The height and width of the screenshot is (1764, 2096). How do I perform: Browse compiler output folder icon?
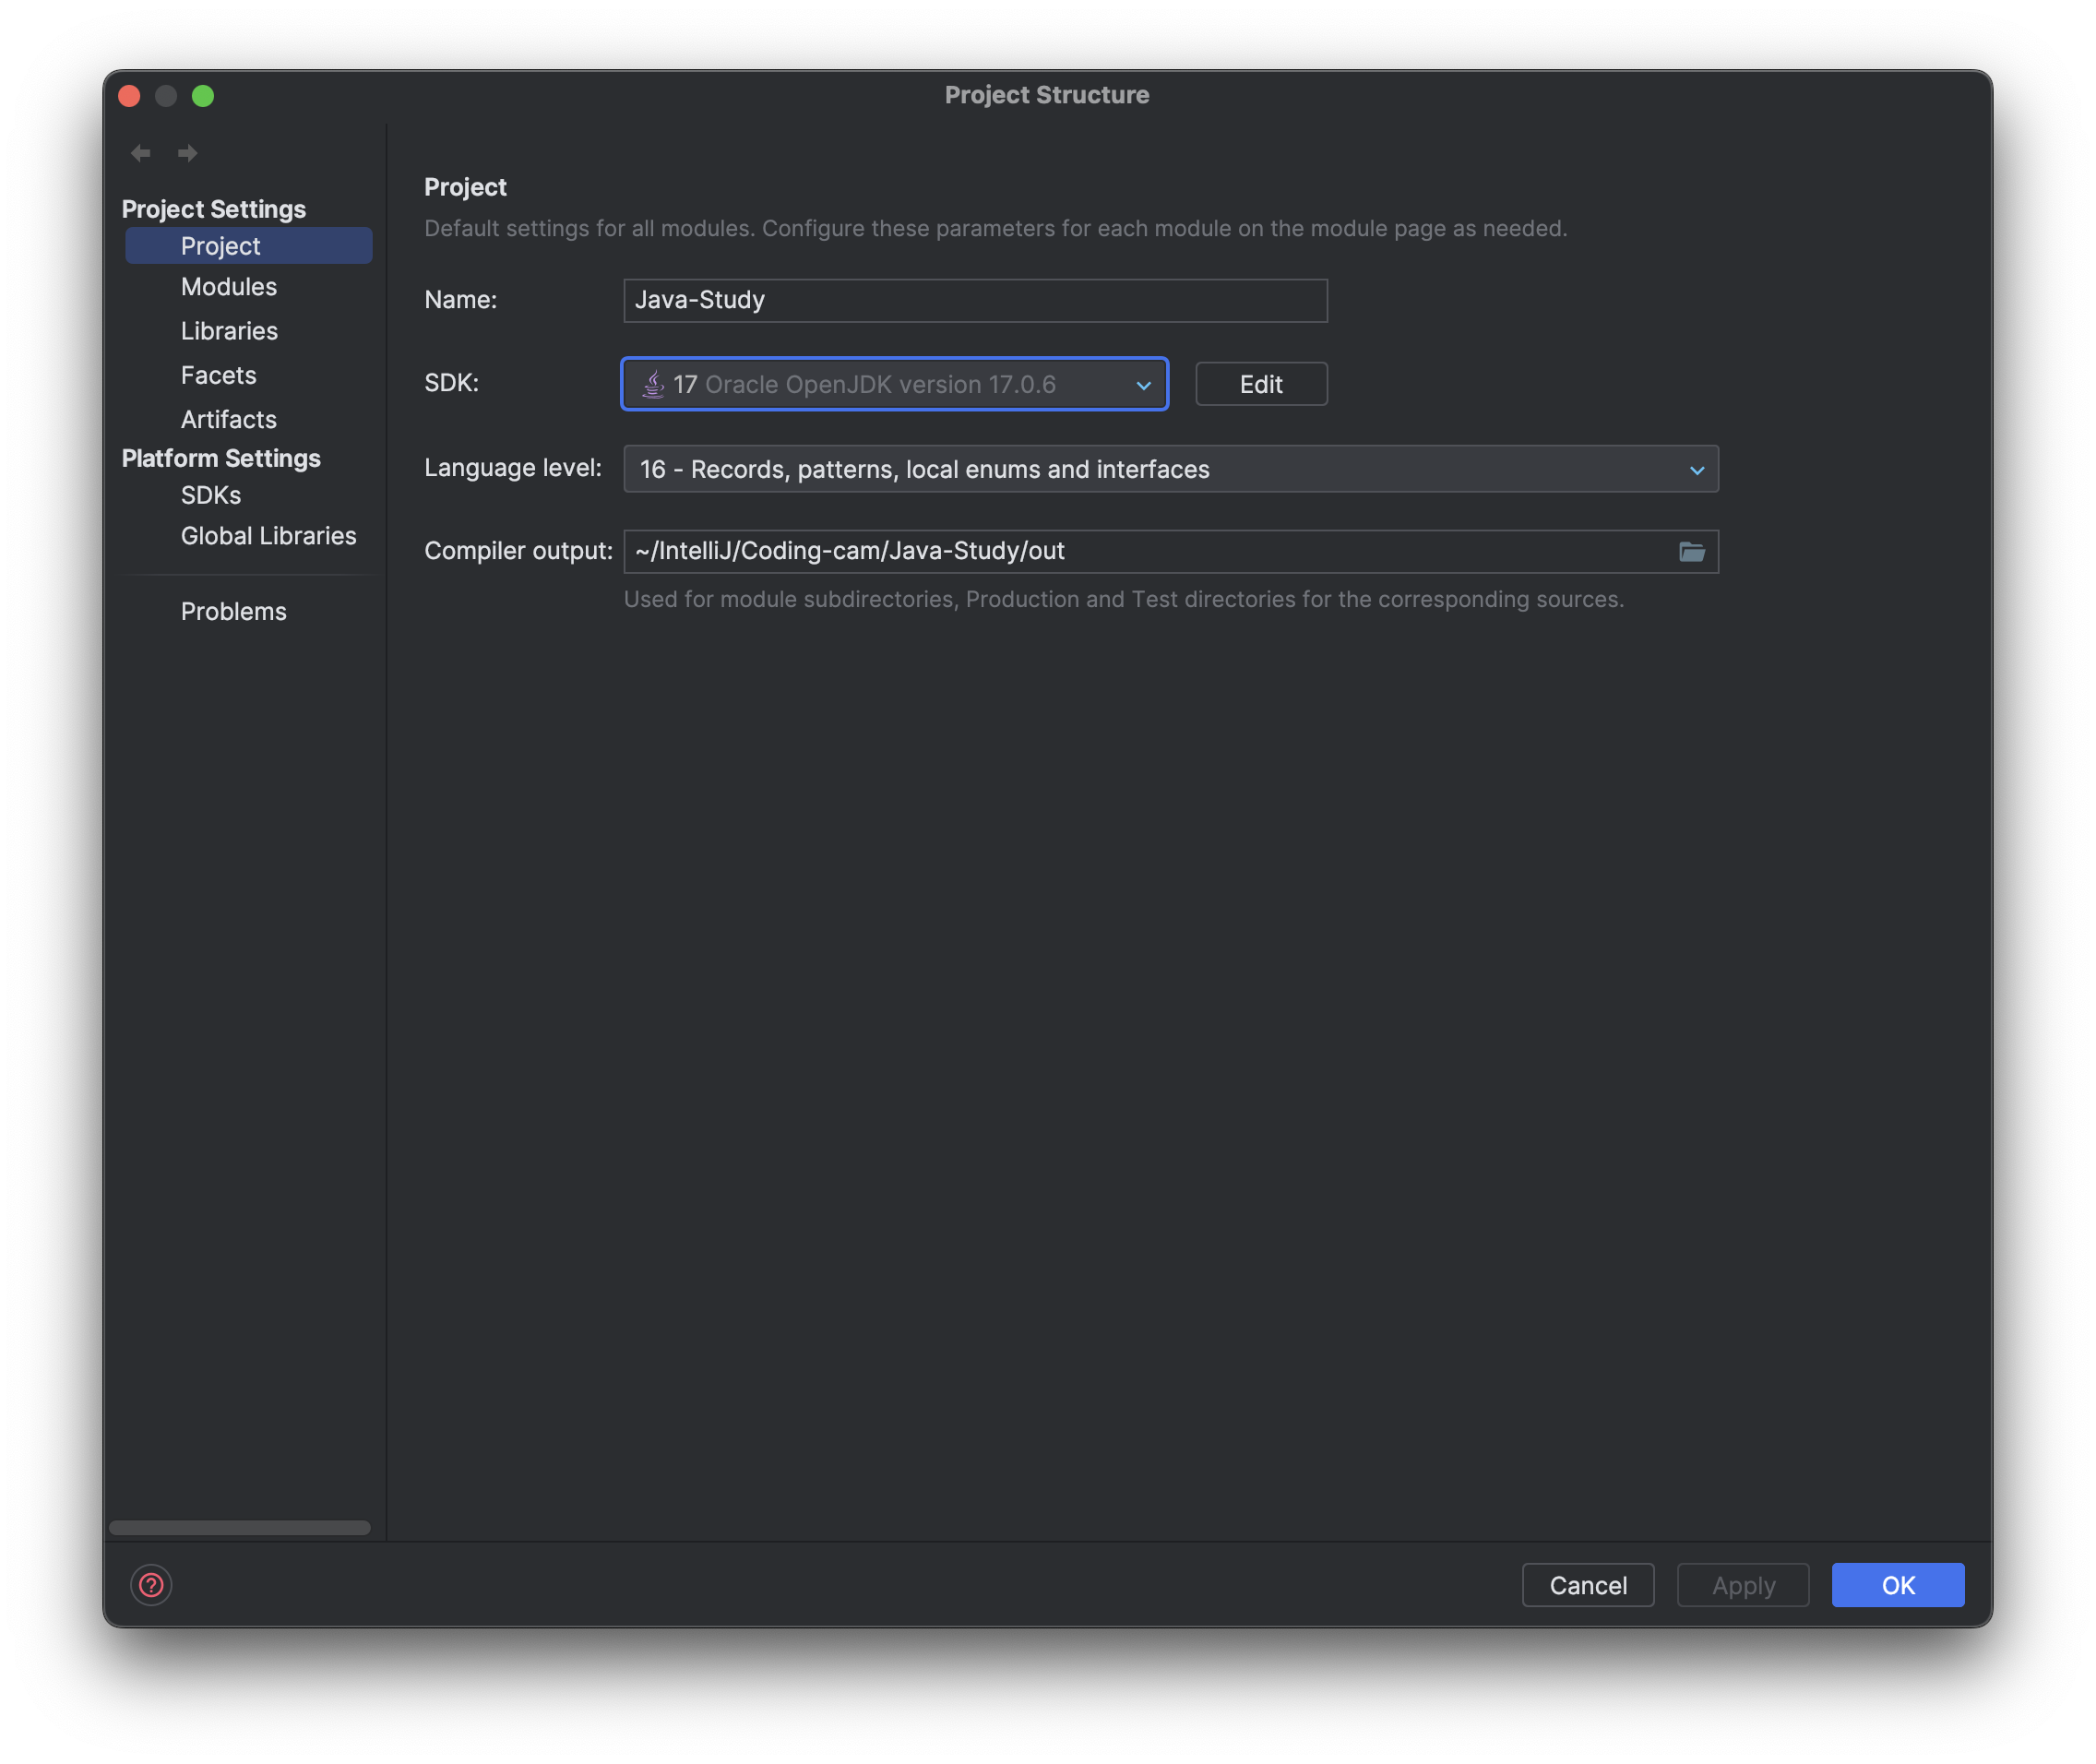1691,552
